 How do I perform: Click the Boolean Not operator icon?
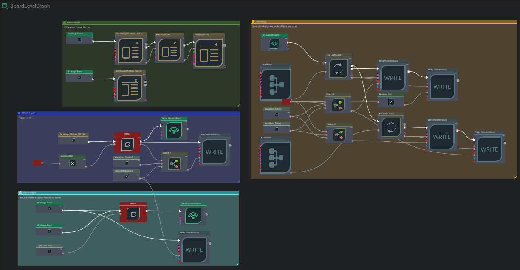(x=72, y=163)
